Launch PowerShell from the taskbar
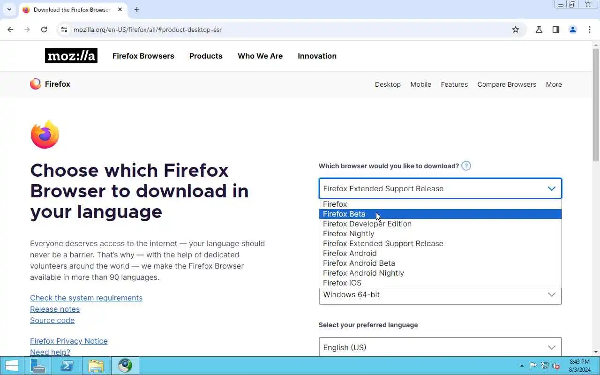 tap(67, 366)
